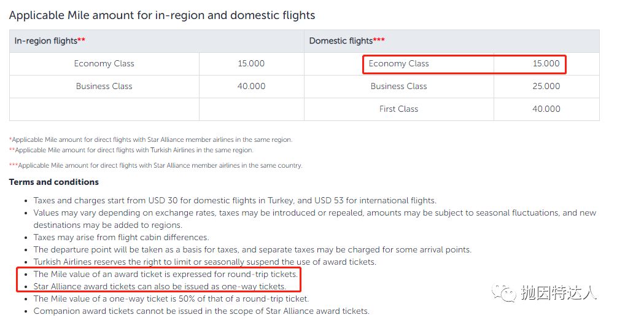617x320 pixels.
Task: Click the Companion award tickets bullet
Action: coord(201,311)
